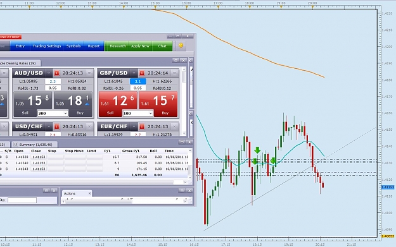Restore the dealing rates panel window
396x247 pixels.
tap(176, 61)
